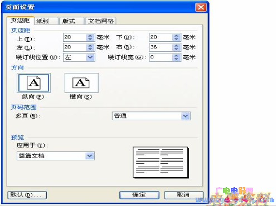Image resolution: width=276 pixels, height=206 pixels.
Task: Click the 下 bottom margin input field
Action: 161,37
